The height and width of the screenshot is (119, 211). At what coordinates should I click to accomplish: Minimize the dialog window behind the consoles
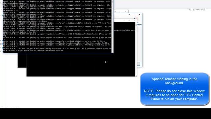[129, 14]
